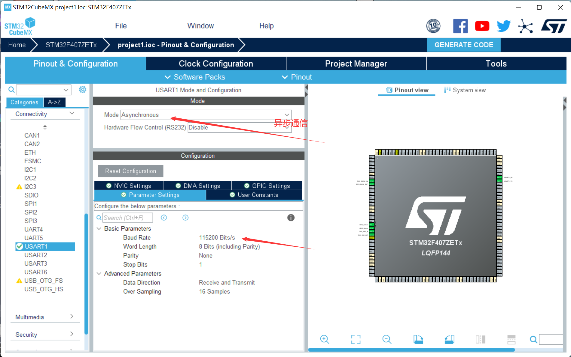Image resolution: width=571 pixels, height=357 pixels.
Task: Collapse Advanced Parameters group
Action: [99, 273]
